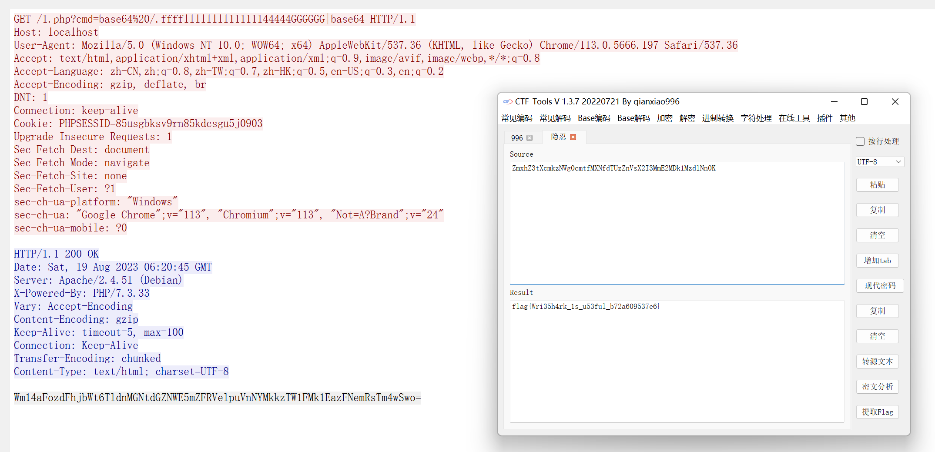Click the X-Powered-By: PHP header line
This screenshot has height=452, width=935.
[82, 293]
